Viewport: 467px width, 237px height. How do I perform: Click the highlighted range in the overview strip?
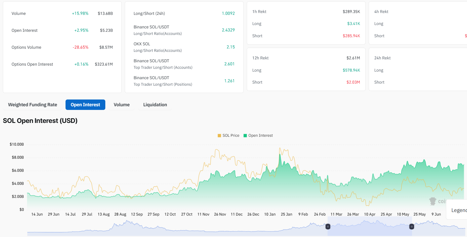pos(369,227)
